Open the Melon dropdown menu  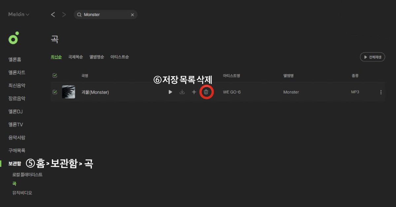(x=18, y=15)
